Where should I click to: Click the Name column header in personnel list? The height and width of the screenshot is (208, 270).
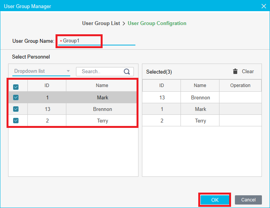[x=102, y=86]
